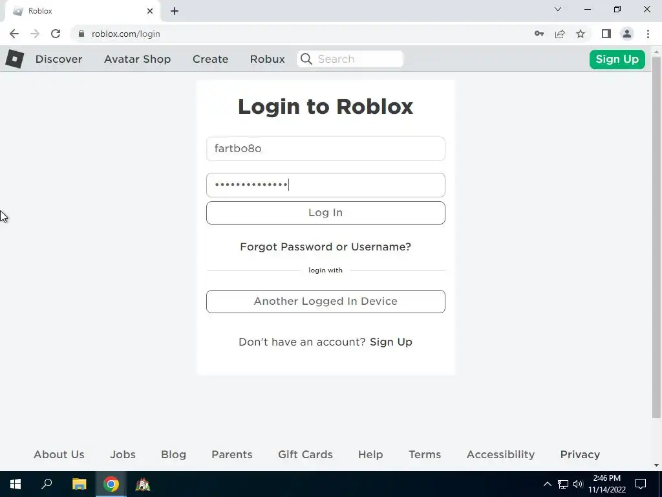Open the notification center icon
662x497 pixels.
click(641, 484)
